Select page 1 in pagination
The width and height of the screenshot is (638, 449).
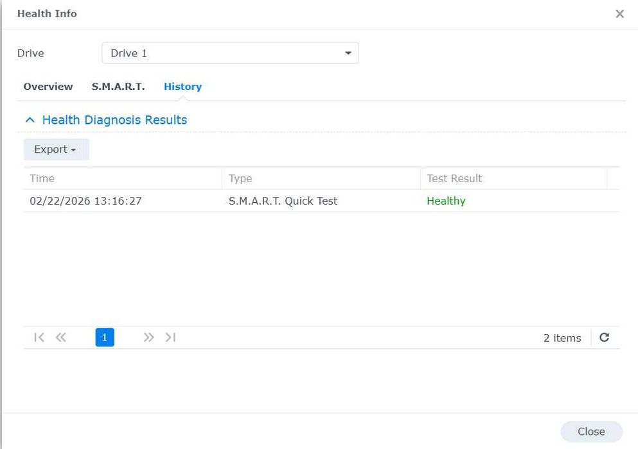[x=105, y=337]
